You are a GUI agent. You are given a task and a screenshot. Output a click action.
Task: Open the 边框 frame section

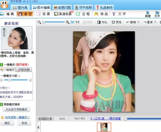(x=83, y=14)
